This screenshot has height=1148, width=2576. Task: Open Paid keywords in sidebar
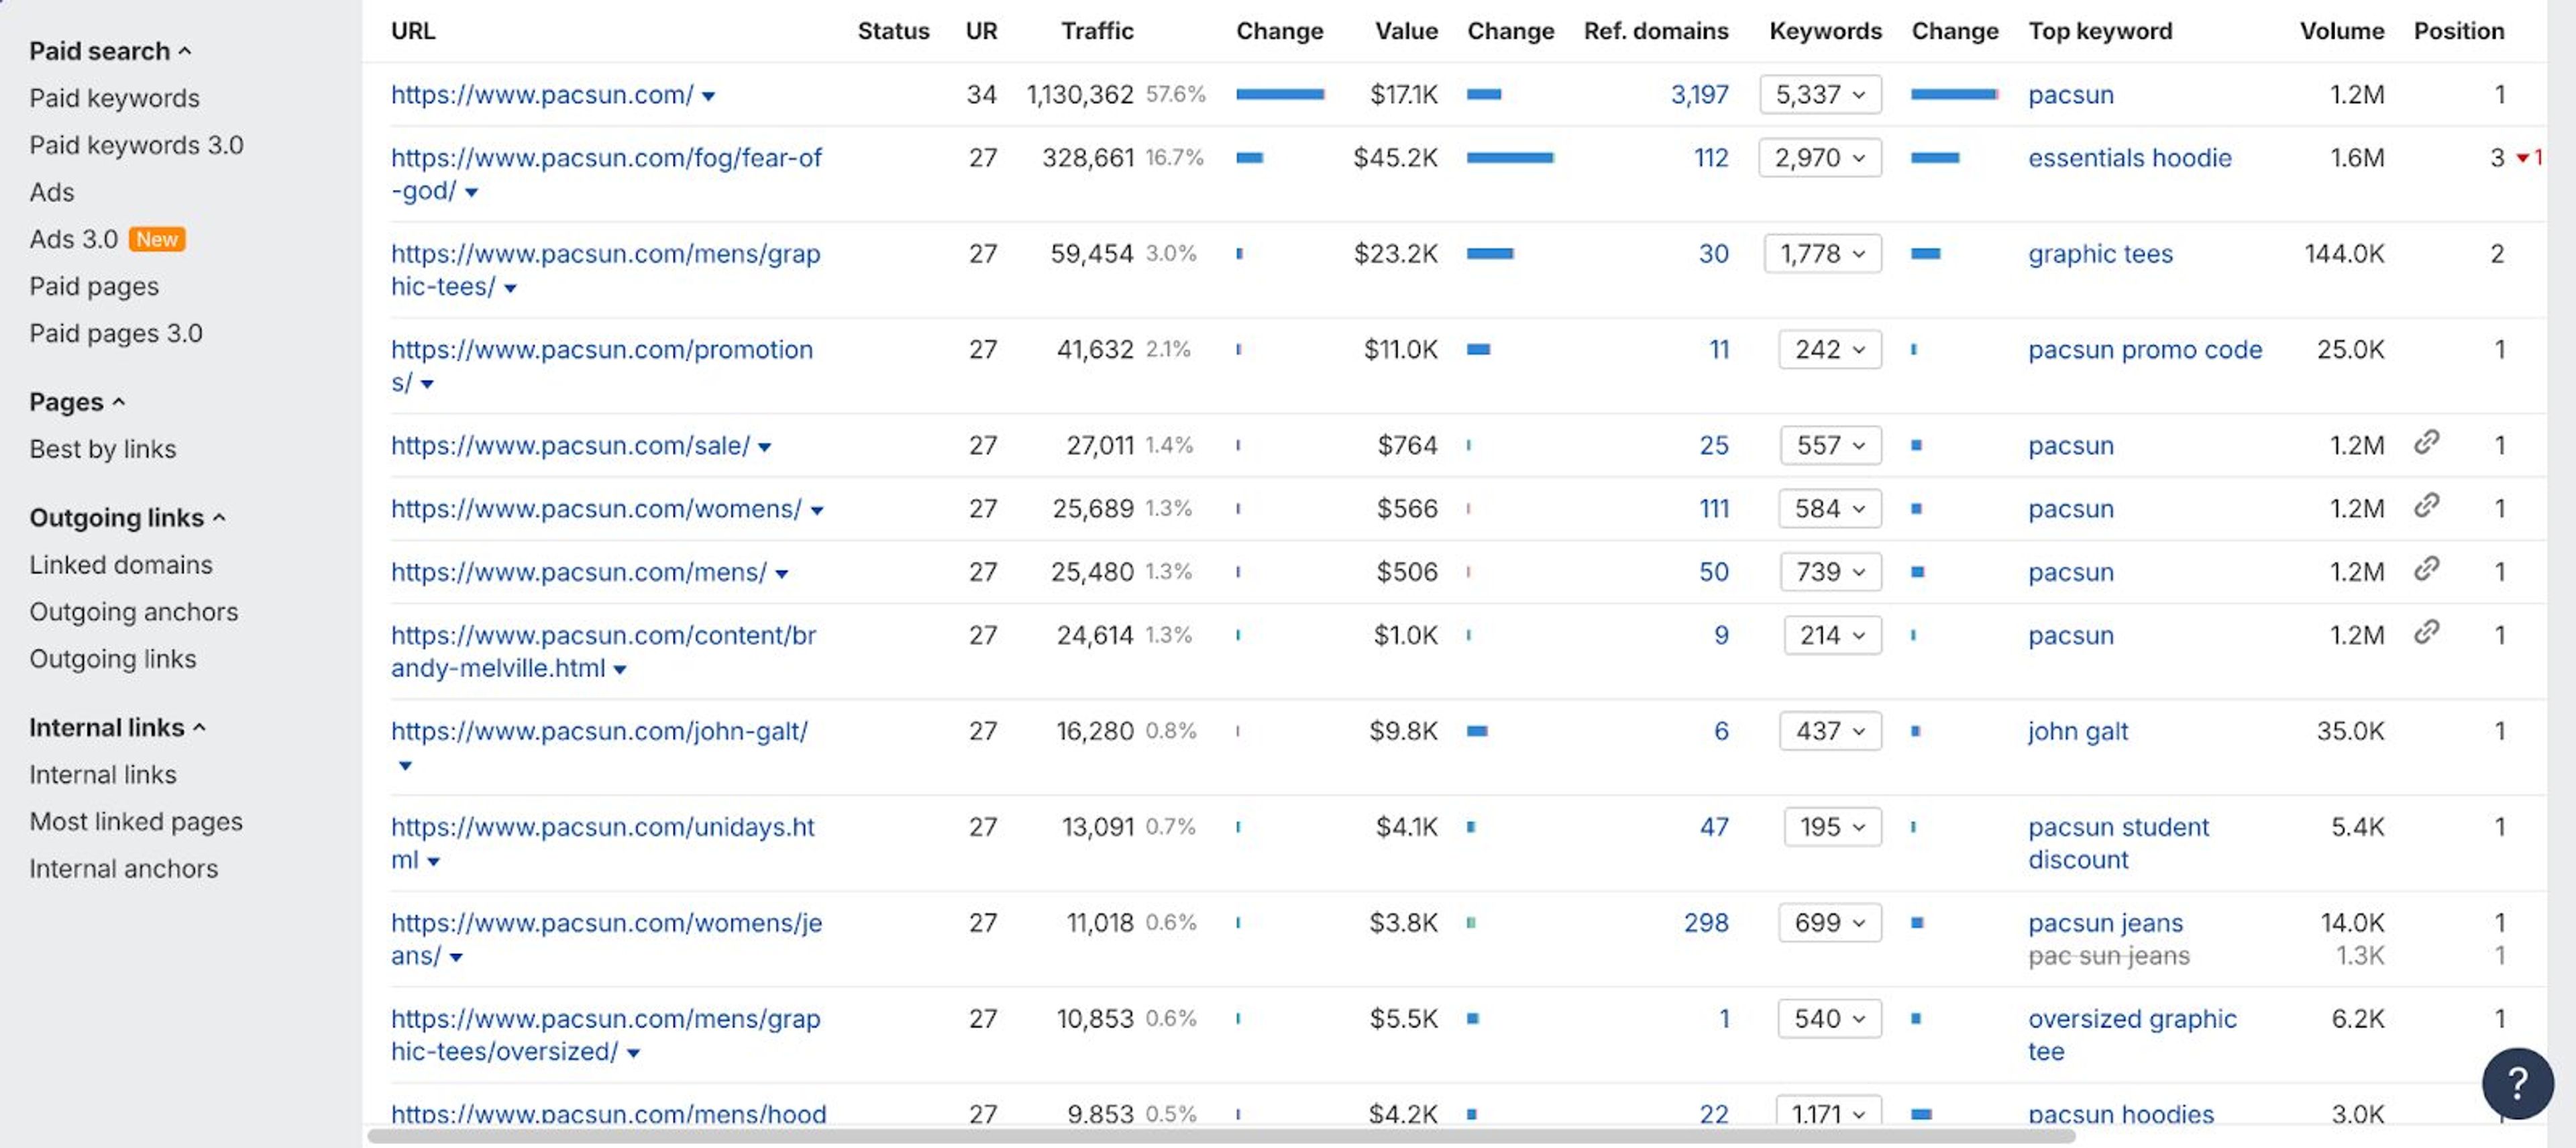tap(114, 98)
